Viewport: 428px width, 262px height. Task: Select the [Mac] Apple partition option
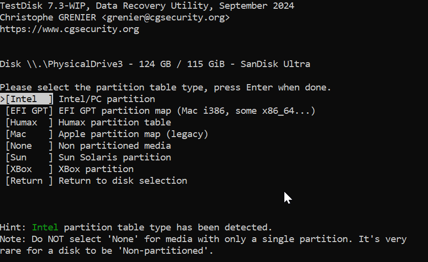point(29,134)
